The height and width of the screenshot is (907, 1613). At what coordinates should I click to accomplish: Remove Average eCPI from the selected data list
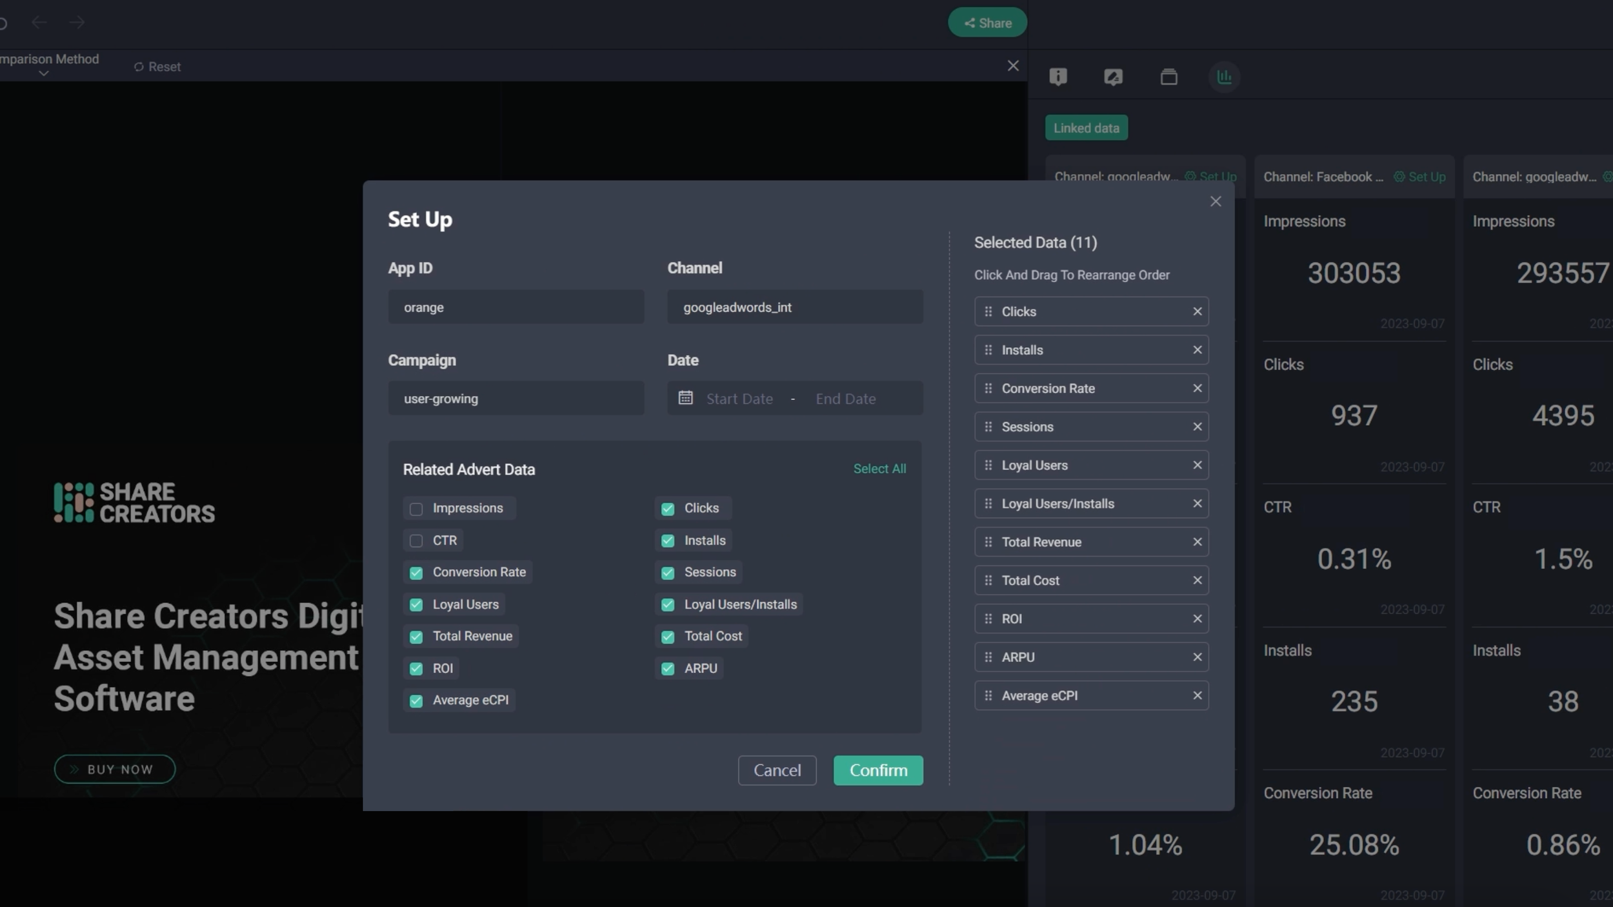pyautogui.click(x=1197, y=695)
